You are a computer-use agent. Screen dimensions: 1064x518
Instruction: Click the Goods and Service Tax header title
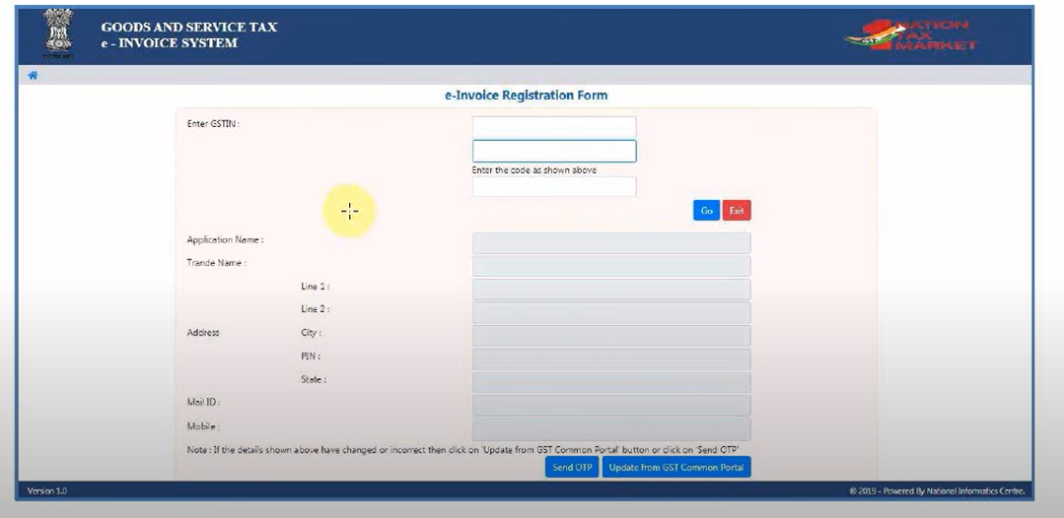point(188,27)
